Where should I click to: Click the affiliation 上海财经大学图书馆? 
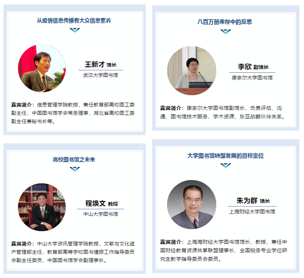coord(252,212)
